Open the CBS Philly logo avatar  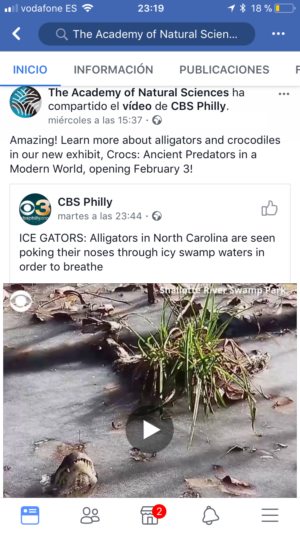35,209
